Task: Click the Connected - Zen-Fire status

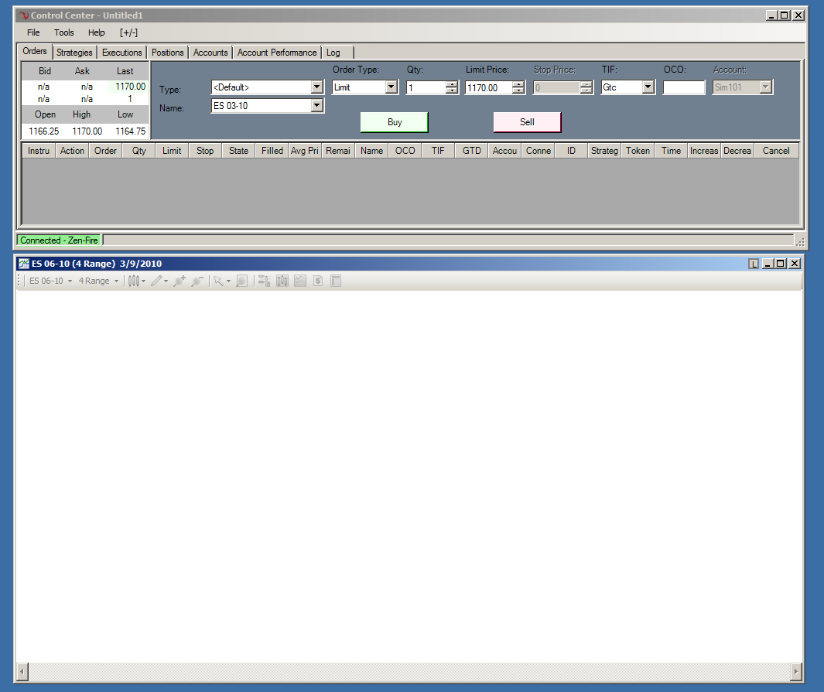Action: click(x=59, y=240)
